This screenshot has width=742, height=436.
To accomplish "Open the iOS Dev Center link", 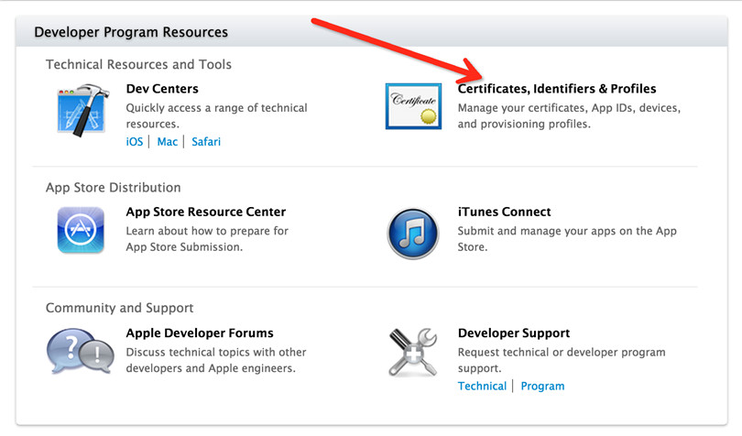I will coord(135,142).
